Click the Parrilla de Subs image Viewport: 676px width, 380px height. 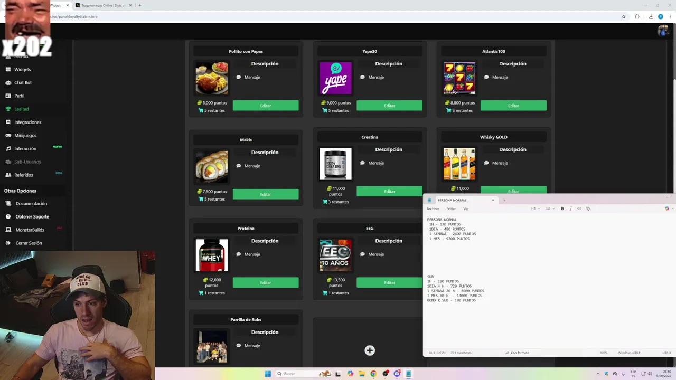(x=212, y=347)
